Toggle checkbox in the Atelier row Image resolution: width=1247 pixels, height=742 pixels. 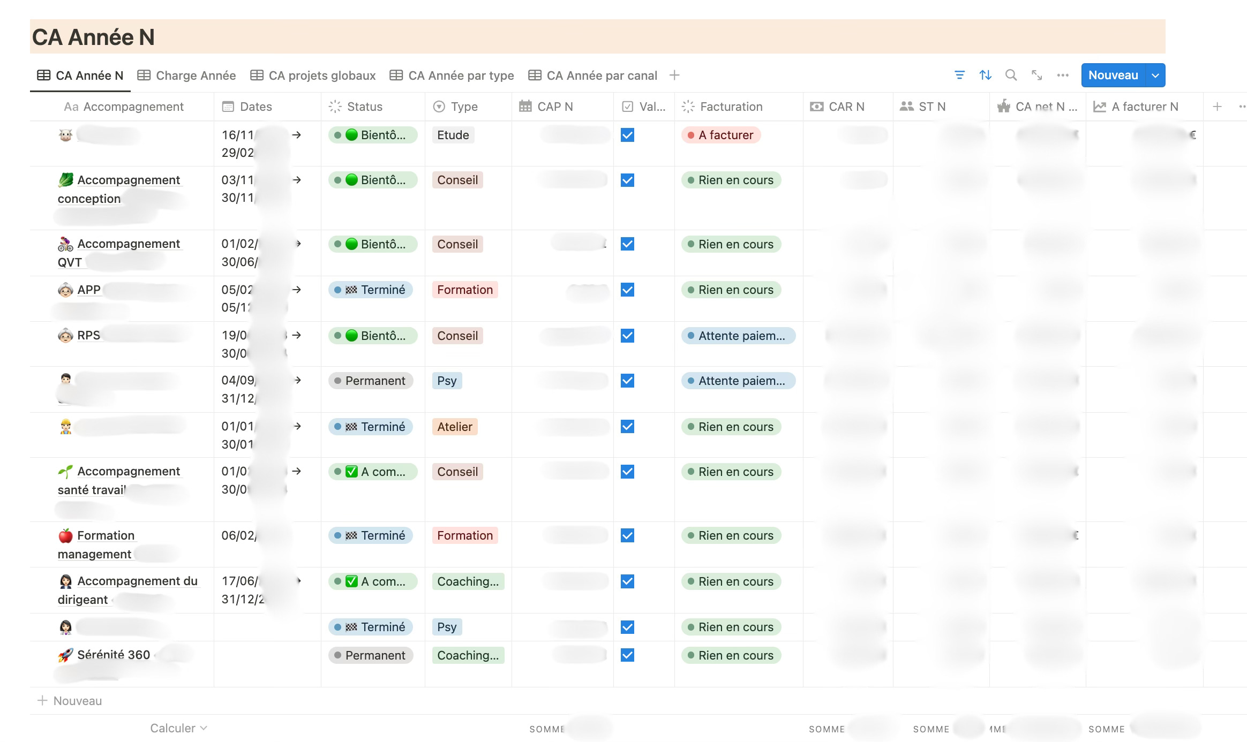coord(627,427)
